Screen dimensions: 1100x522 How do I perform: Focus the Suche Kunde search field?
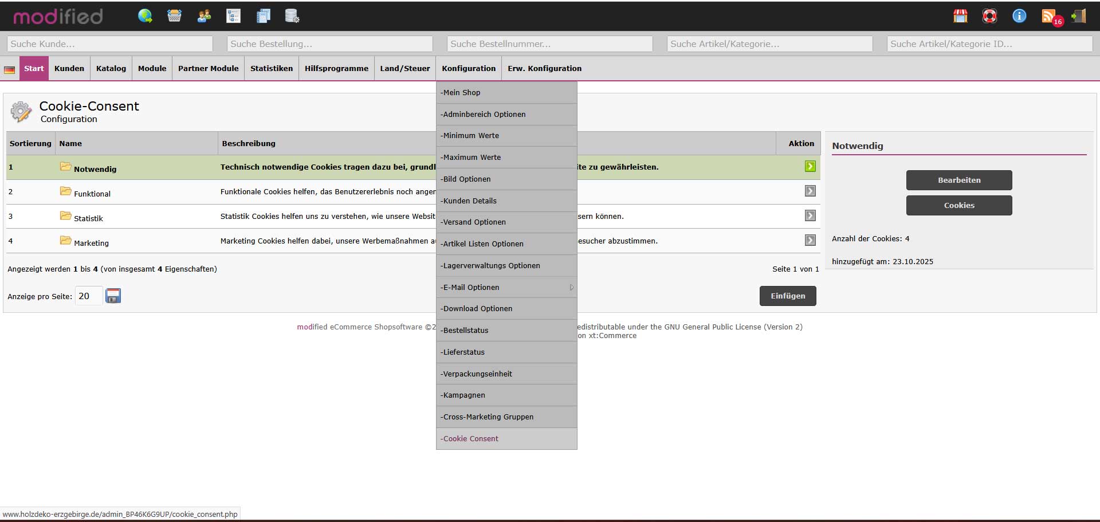(109, 44)
